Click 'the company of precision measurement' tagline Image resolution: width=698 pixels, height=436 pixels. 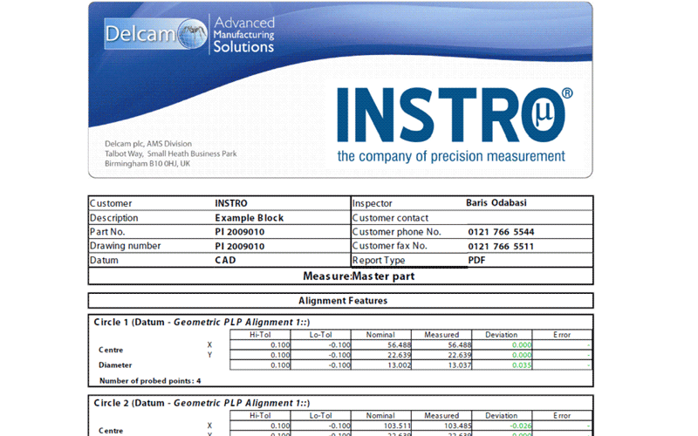pyautogui.click(x=451, y=156)
